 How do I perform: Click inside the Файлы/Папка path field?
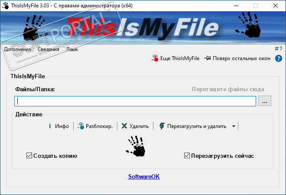135,101
